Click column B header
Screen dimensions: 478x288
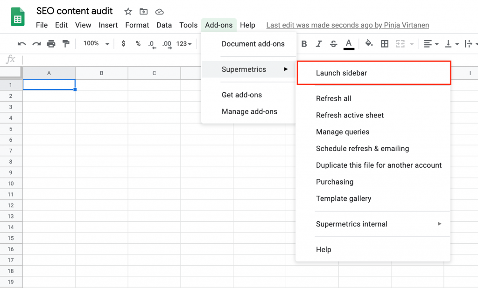coord(101,73)
